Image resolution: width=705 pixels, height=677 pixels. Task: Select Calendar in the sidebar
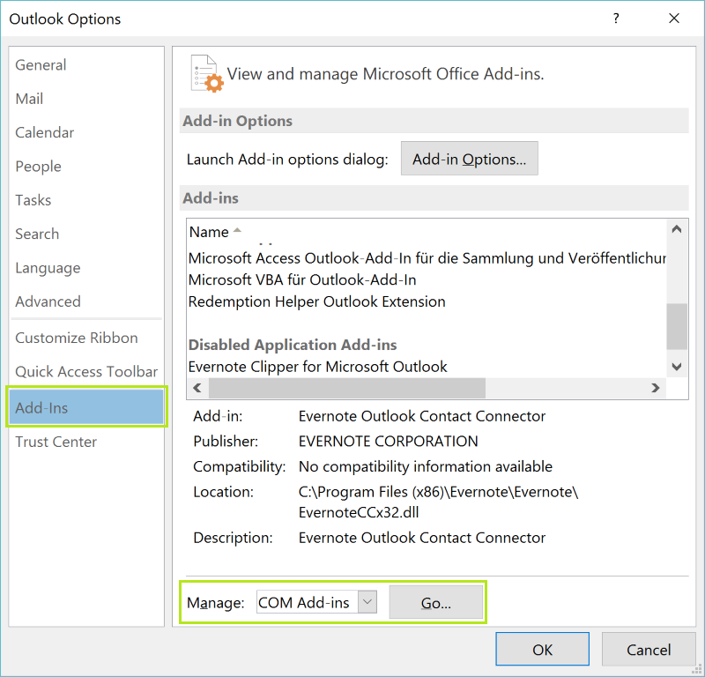[x=45, y=133]
